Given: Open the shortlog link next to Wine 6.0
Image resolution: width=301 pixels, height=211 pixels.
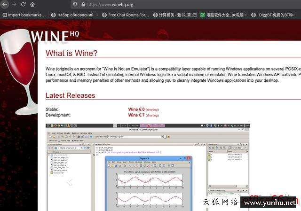Looking at the screenshot, I should [x=152, y=109].
